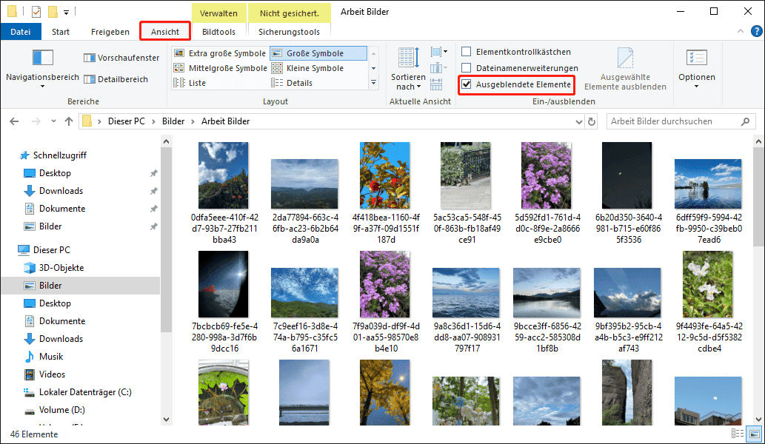Enable the Elementkontrollkästchen checkbox

[x=467, y=52]
